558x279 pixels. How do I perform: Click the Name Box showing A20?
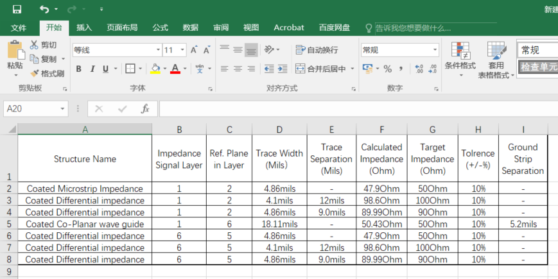(35, 109)
